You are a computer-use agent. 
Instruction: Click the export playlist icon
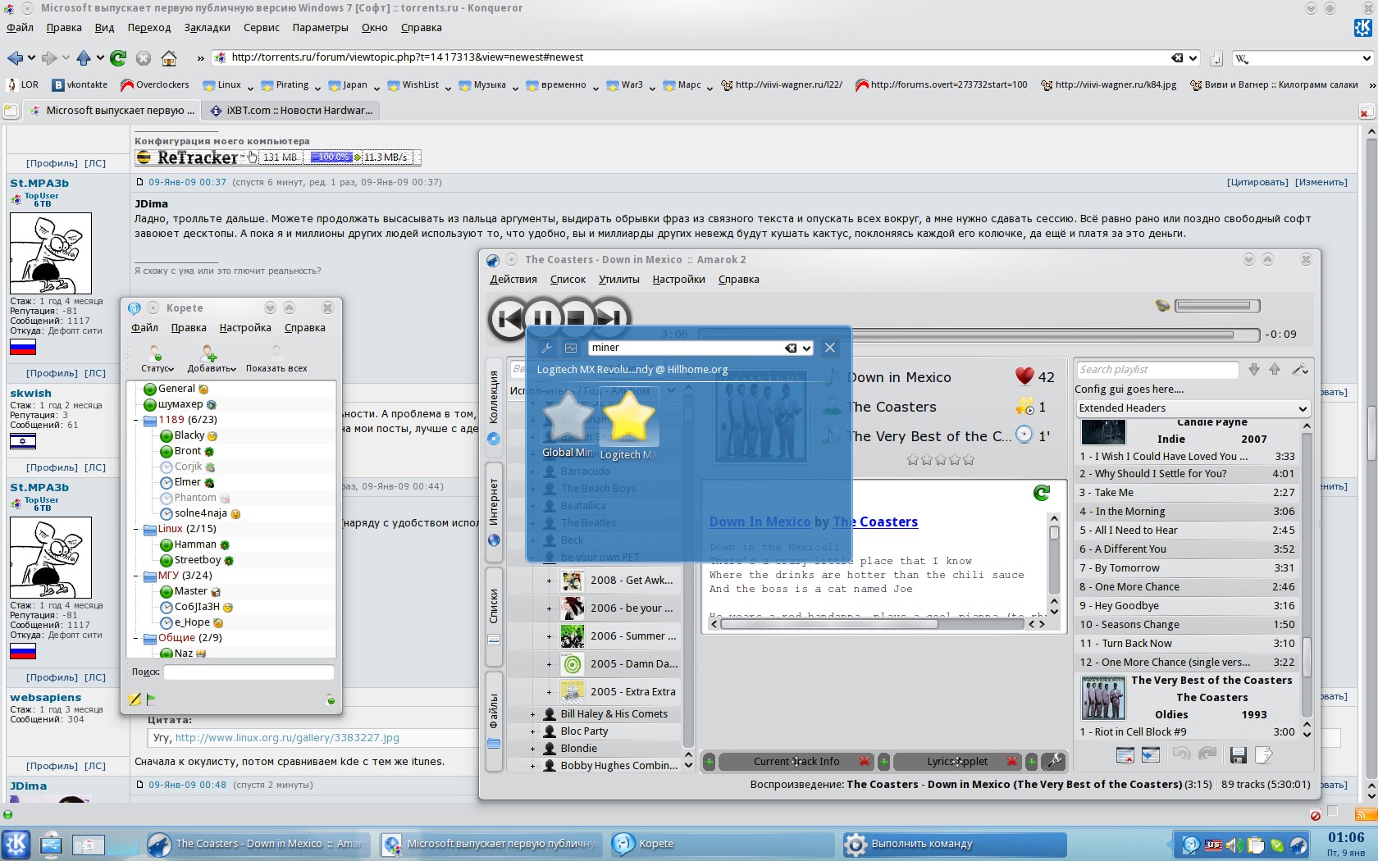point(1264,754)
